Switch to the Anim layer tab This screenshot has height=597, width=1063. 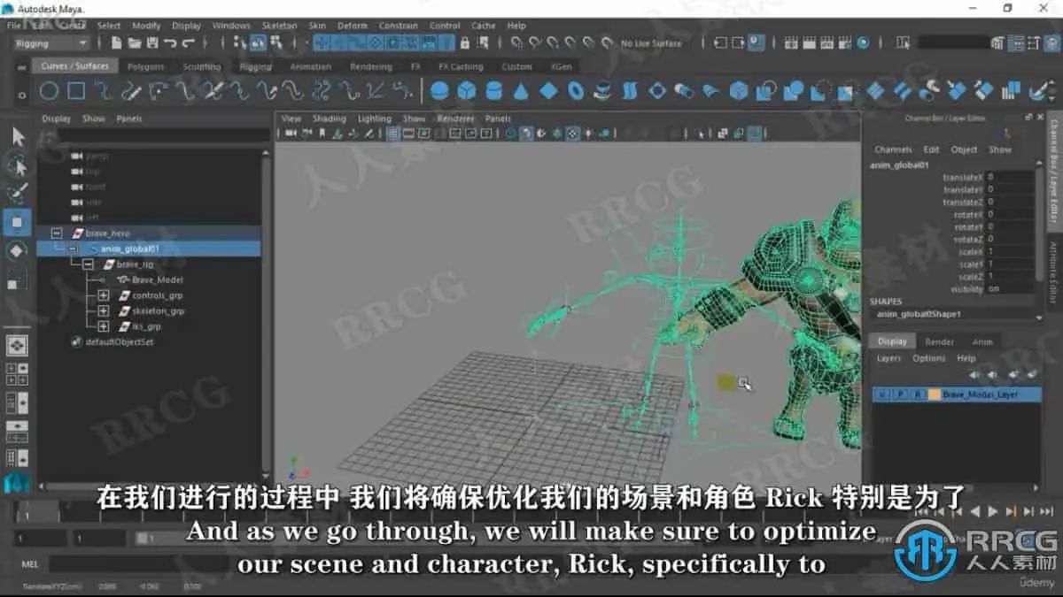coord(982,341)
